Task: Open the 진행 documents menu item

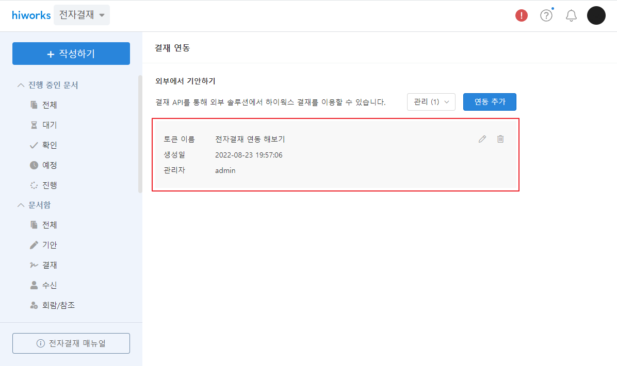Action: tap(49, 185)
